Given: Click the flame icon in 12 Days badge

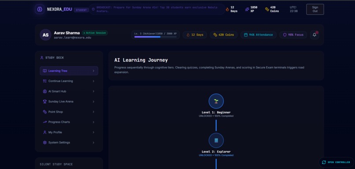Looking at the screenshot, I should (188, 35).
